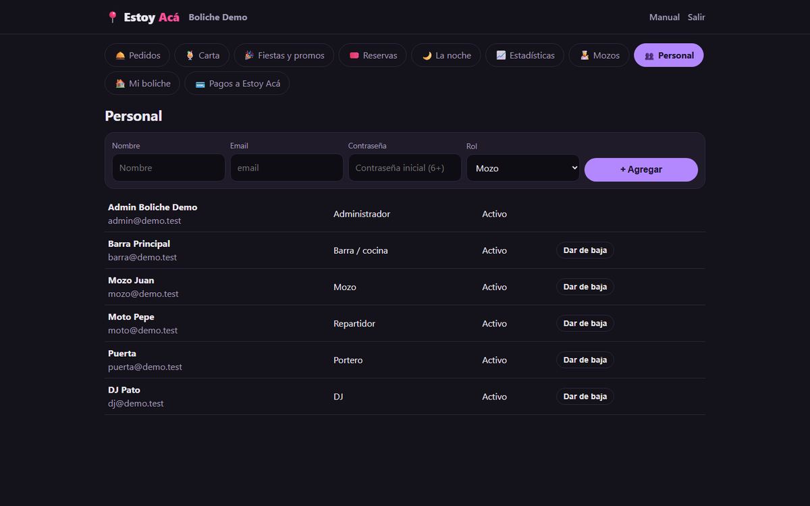The image size is (810, 506).
Task: Dar de baja the Puerta user
Action: [585, 360]
